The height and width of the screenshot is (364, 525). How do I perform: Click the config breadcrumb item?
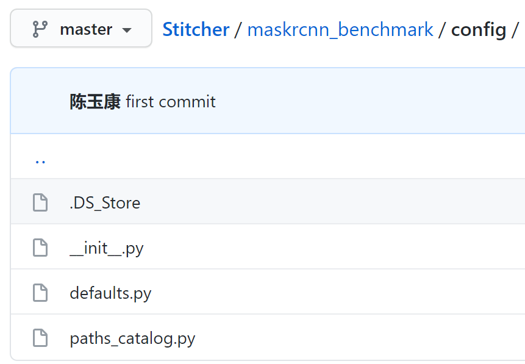click(x=479, y=29)
